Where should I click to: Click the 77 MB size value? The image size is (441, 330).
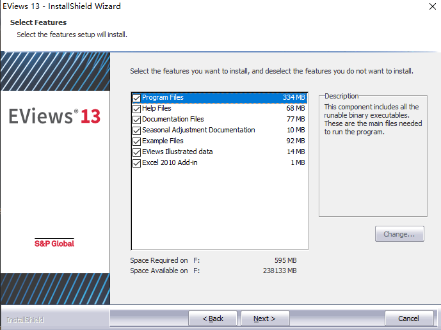296,119
